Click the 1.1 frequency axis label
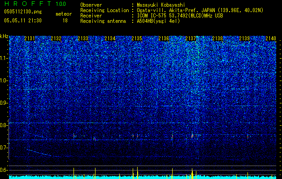The width and height of the screenshot is (282, 179). tap(4, 58)
